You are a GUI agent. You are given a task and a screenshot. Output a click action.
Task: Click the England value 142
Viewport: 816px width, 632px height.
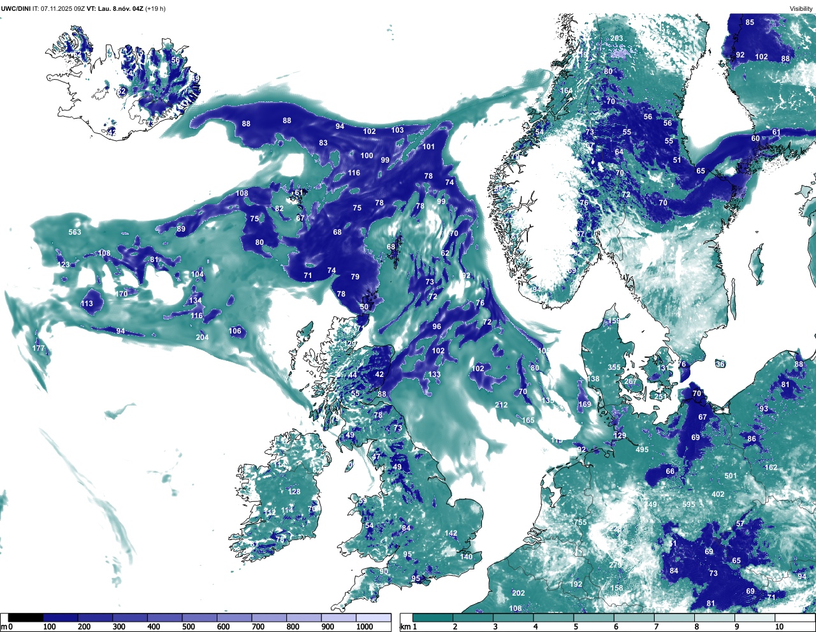tap(451, 533)
